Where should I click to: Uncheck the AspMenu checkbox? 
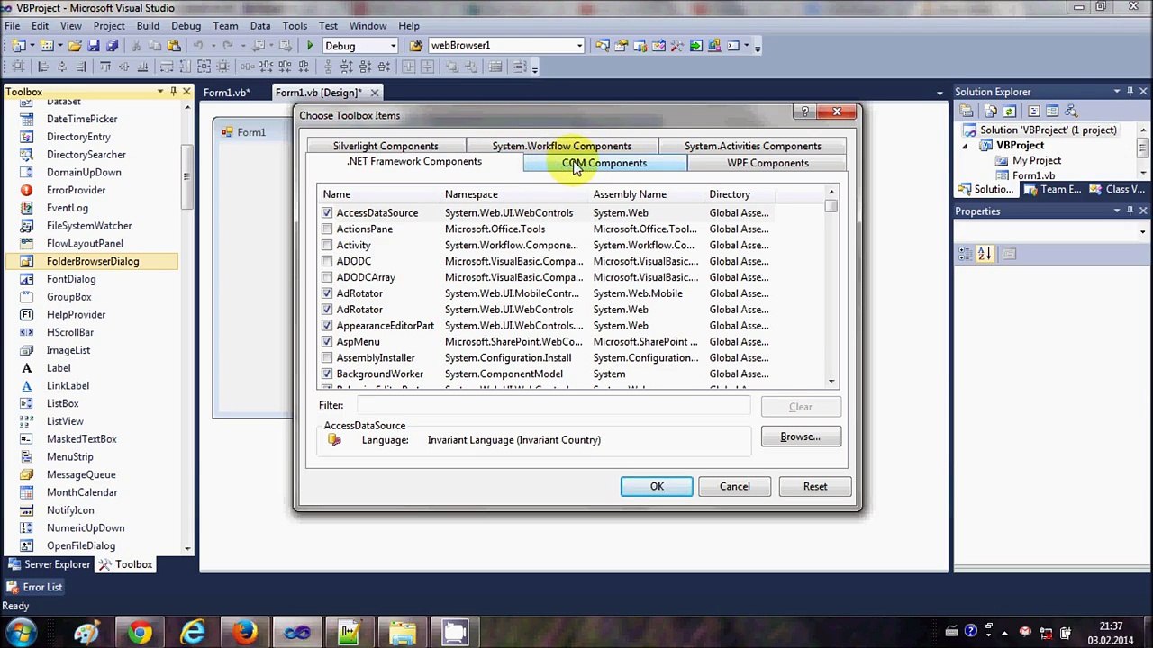[x=327, y=342]
